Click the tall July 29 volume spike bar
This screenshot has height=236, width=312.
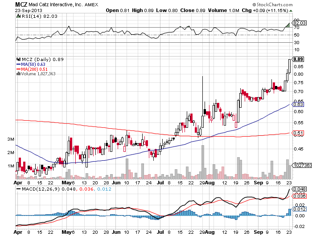click(203, 162)
